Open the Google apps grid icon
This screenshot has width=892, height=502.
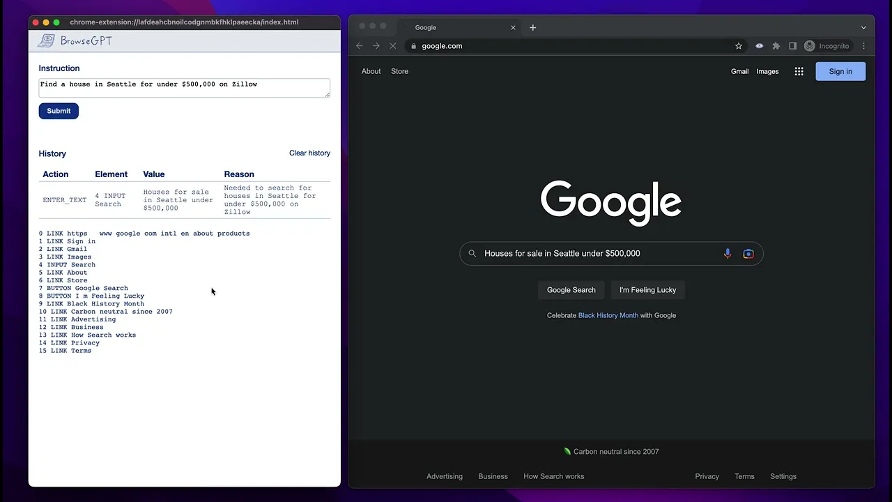pos(799,71)
